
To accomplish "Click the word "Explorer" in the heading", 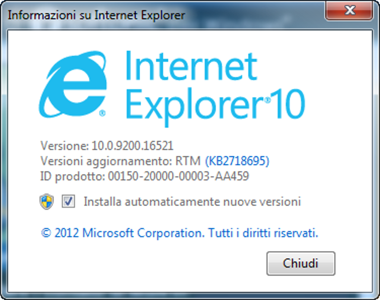I will tap(194, 107).
